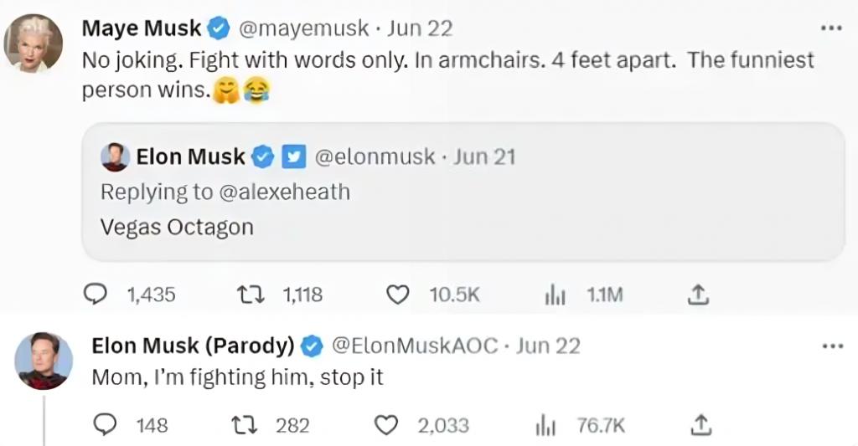View analytics on the parody tweet
The width and height of the screenshot is (858, 446).
coord(545,425)
